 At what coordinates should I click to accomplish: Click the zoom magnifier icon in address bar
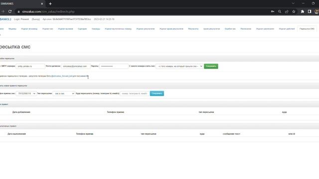click(x=280, y=11)
